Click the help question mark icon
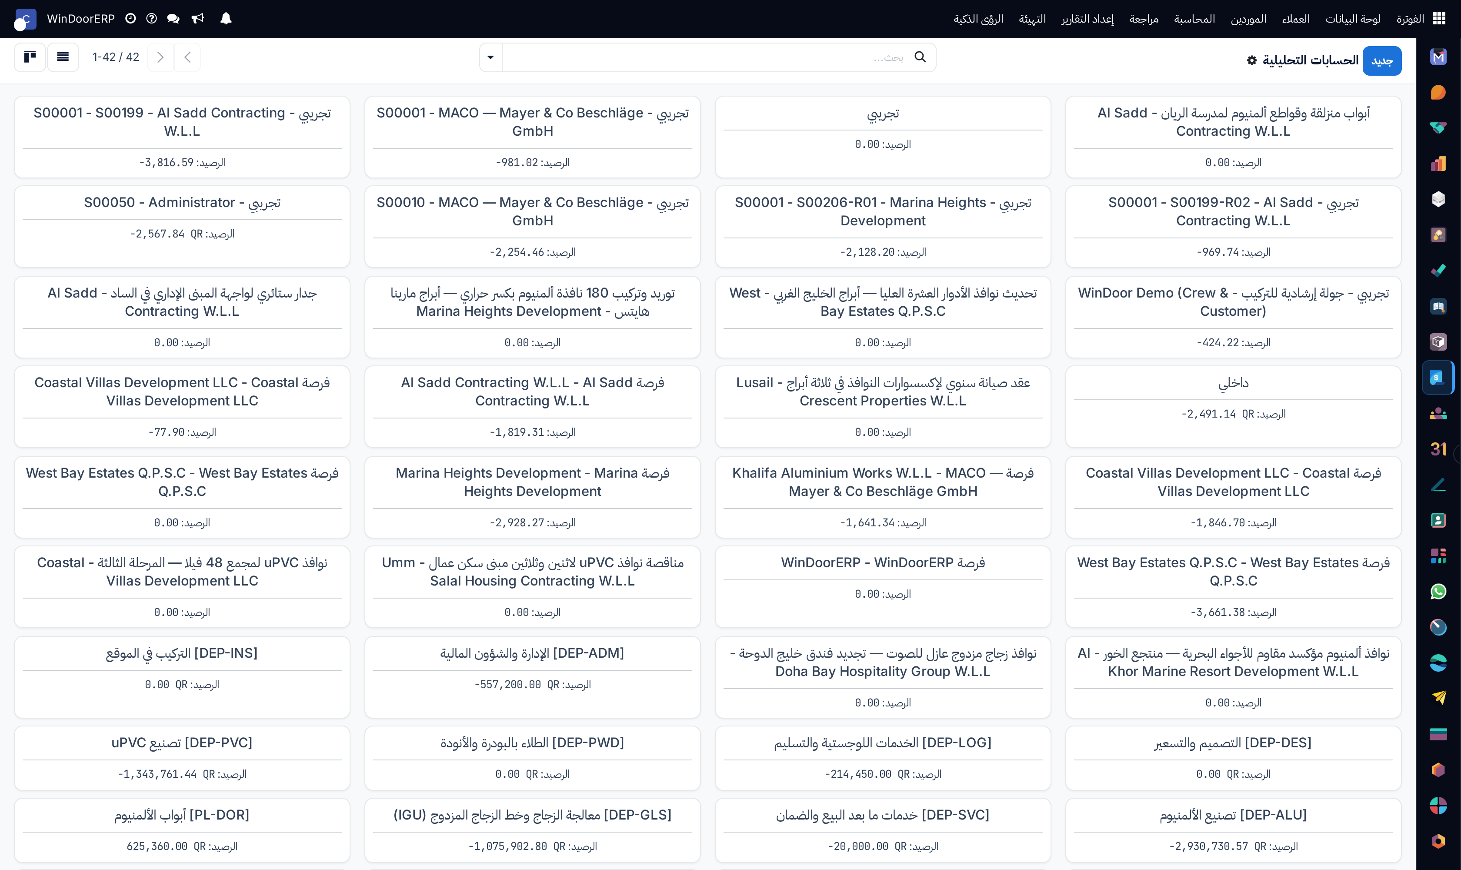Viewport: 1461px width, 870px height. pos(152,19)
